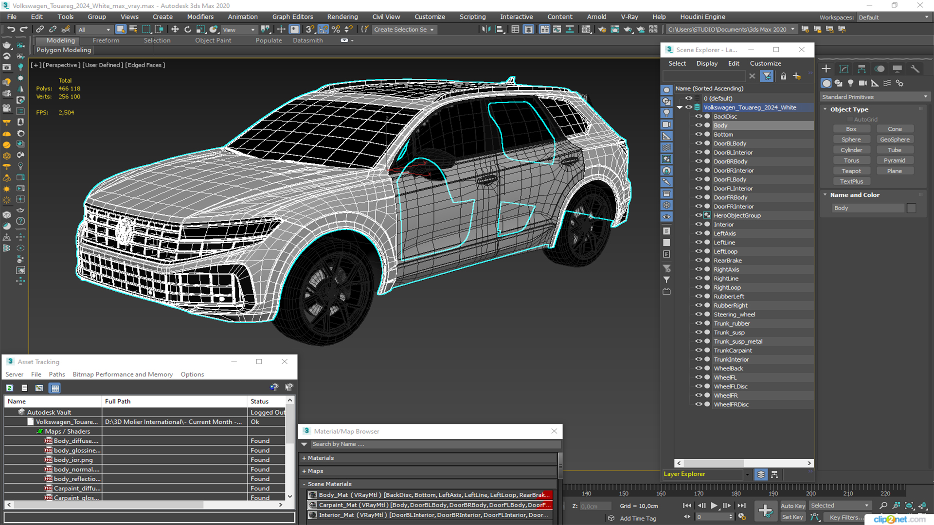
Task: Open the Modify panel tab icon
Action: (x=844, y=69)
